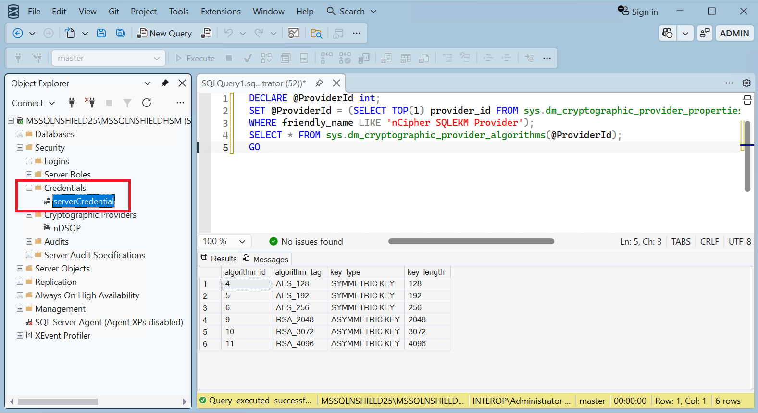Click the Cancel Executing Query stop icon
The image size is (758, 413).
pyautogui.click(x=229, y=58)
